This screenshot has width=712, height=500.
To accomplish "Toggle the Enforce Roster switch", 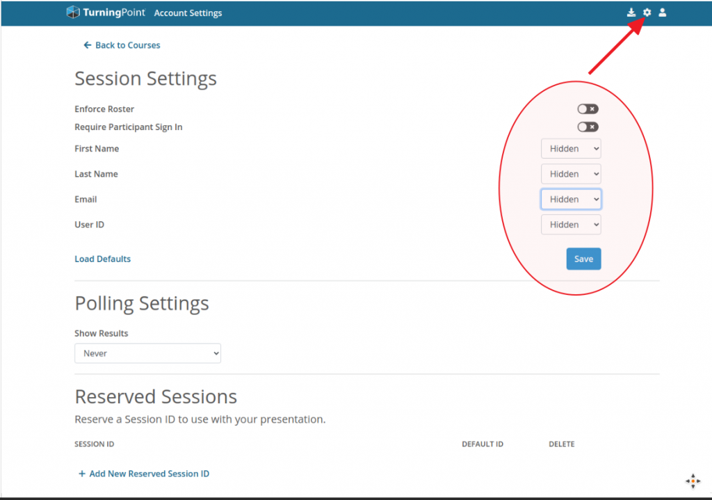I will (588, 109).
